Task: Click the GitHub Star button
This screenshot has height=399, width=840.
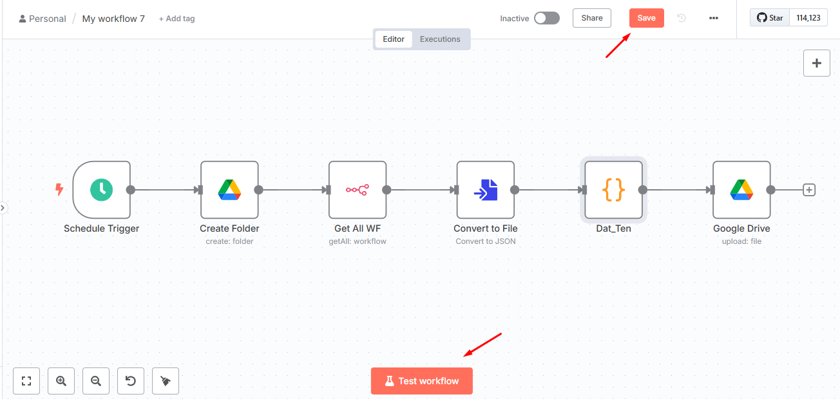Action: 770,18
